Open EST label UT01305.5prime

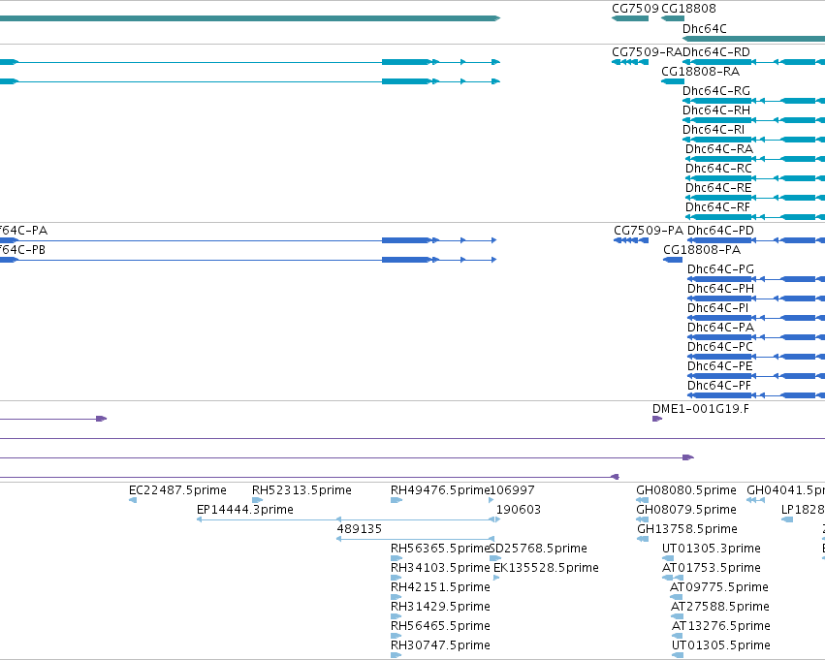(x=721, y=646)
